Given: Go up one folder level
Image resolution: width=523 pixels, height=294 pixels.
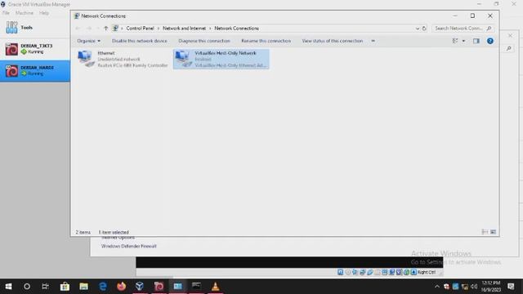Looking at the screenshot, I should 105,29.
